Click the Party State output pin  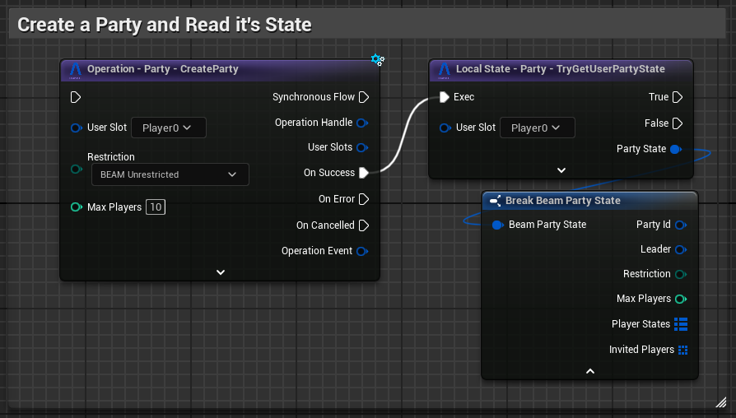coord(676,149)
